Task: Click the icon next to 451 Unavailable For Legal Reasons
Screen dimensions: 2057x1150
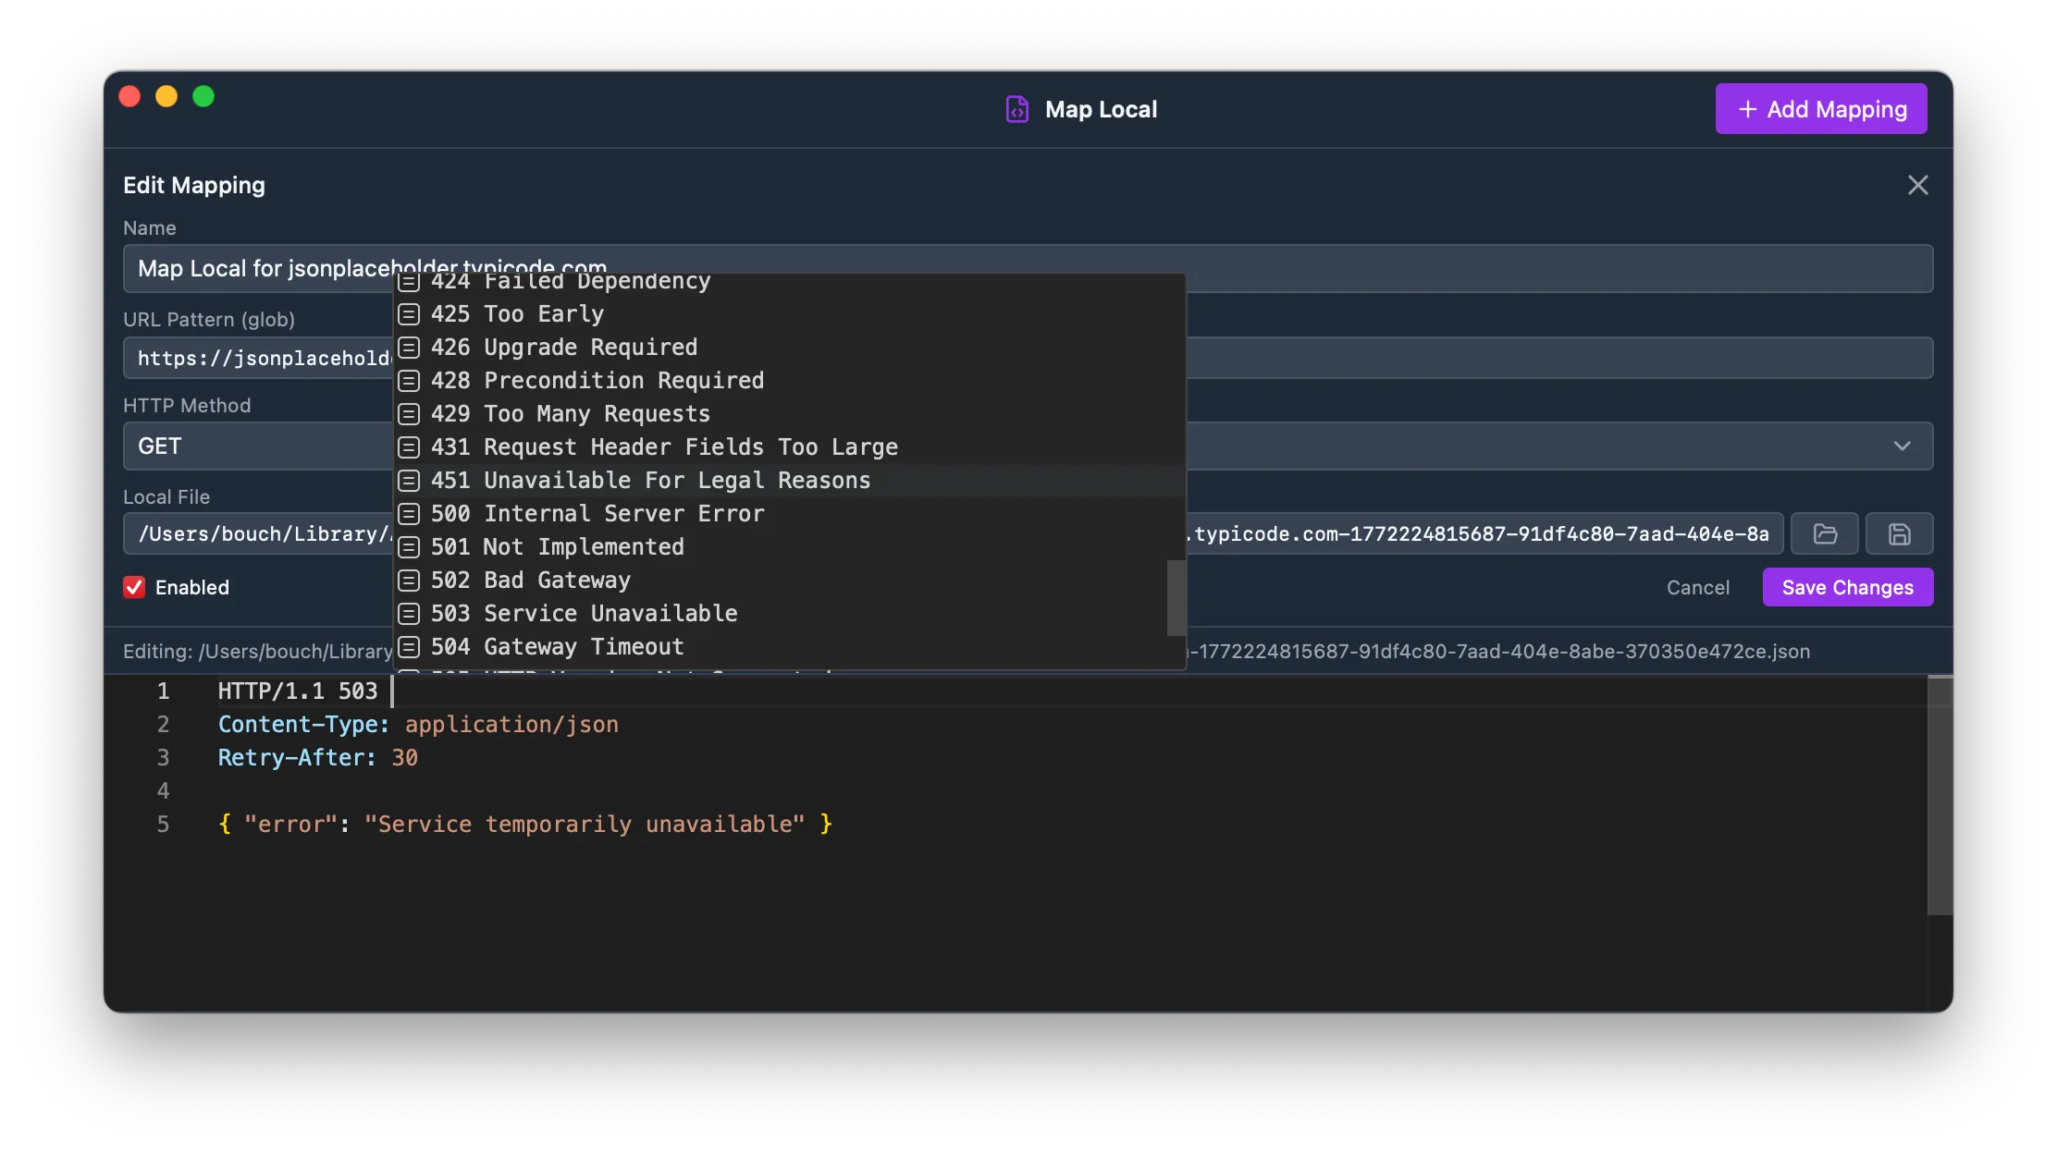Action: [x=410, y=481]
